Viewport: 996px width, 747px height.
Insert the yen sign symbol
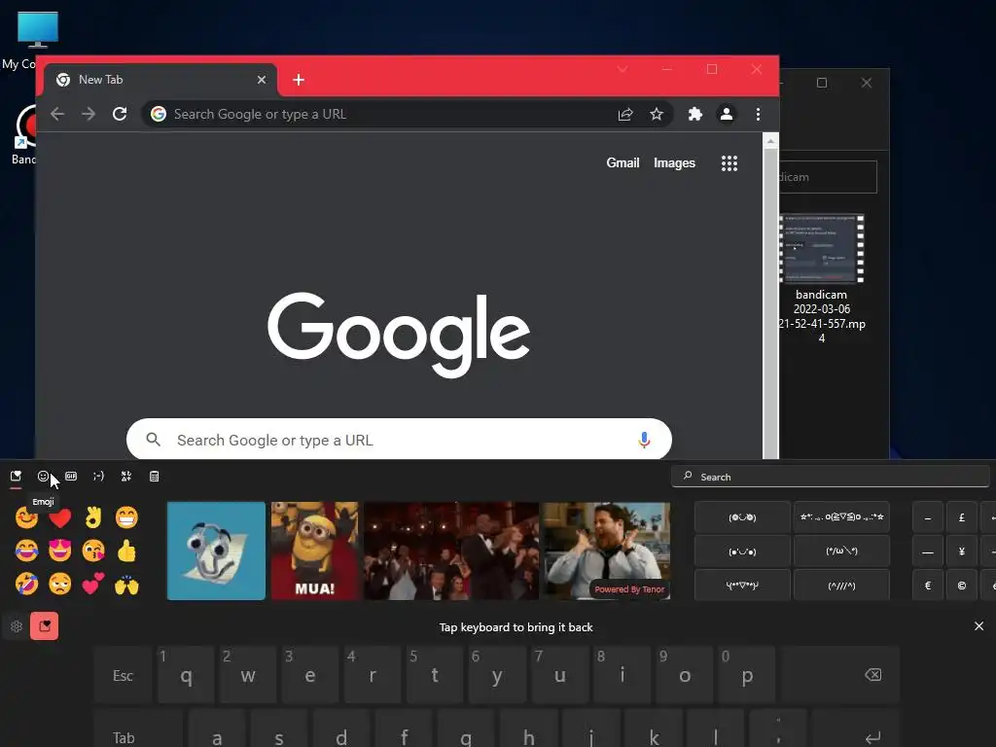[962, 551]
